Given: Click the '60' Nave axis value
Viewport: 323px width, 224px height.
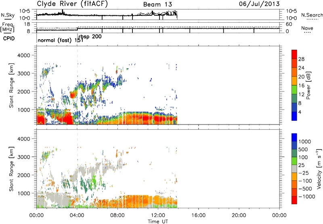Looking at the screenshot, I should click(289, 24).
